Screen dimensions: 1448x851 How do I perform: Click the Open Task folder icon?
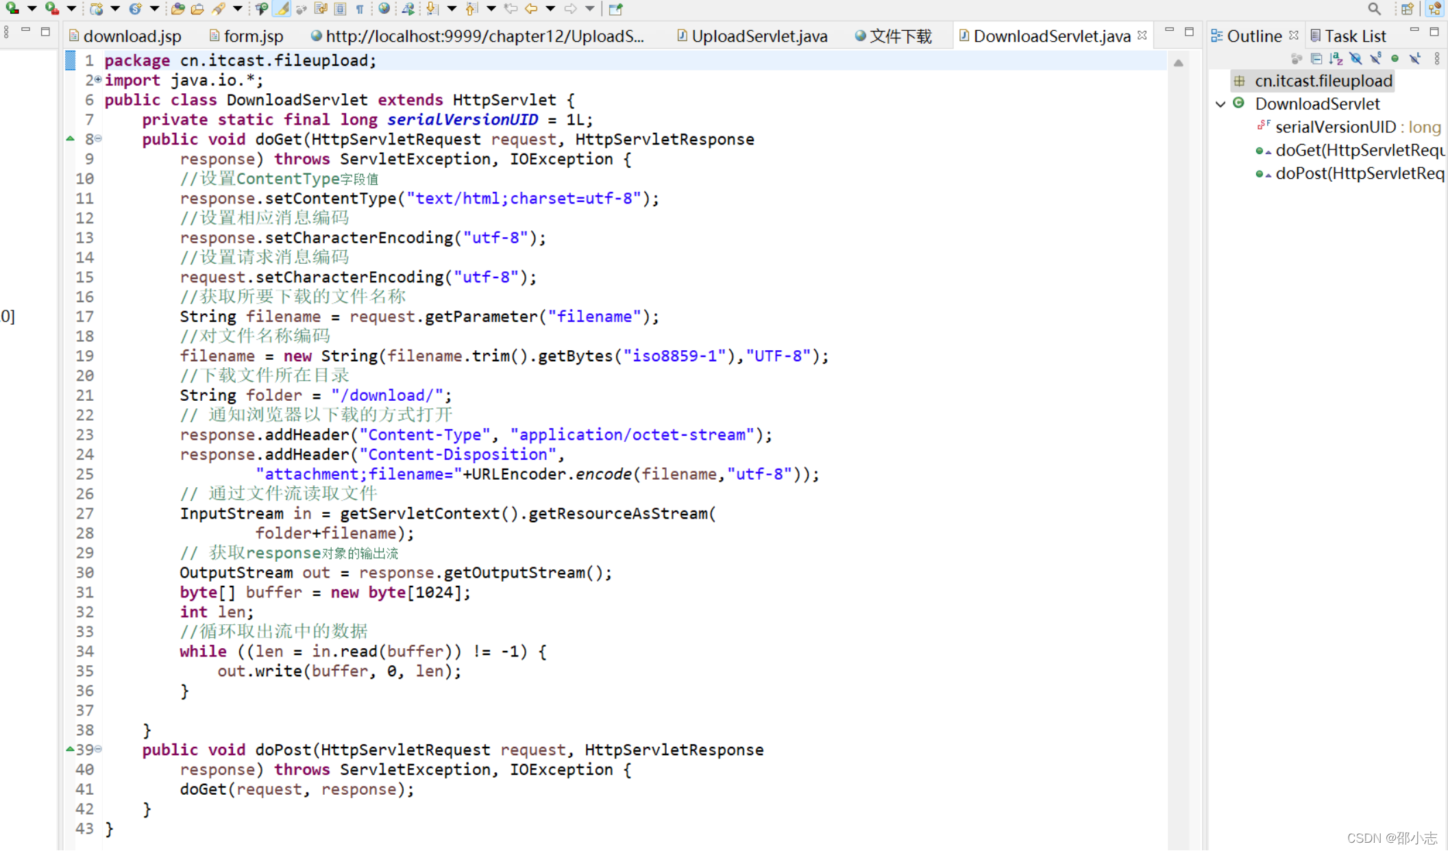point(197,9)
